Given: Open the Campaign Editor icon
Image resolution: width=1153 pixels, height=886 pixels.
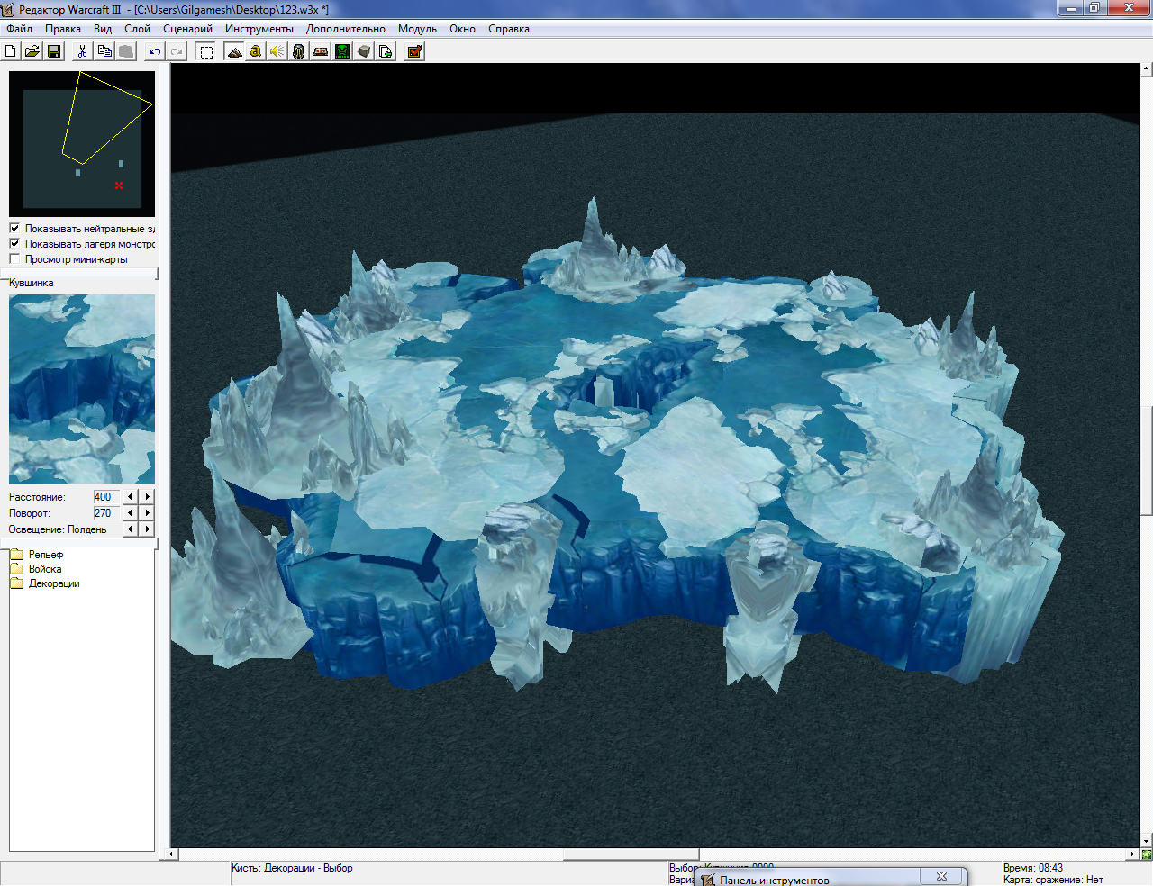Looking at the screenshot, I should pos(321,51).
